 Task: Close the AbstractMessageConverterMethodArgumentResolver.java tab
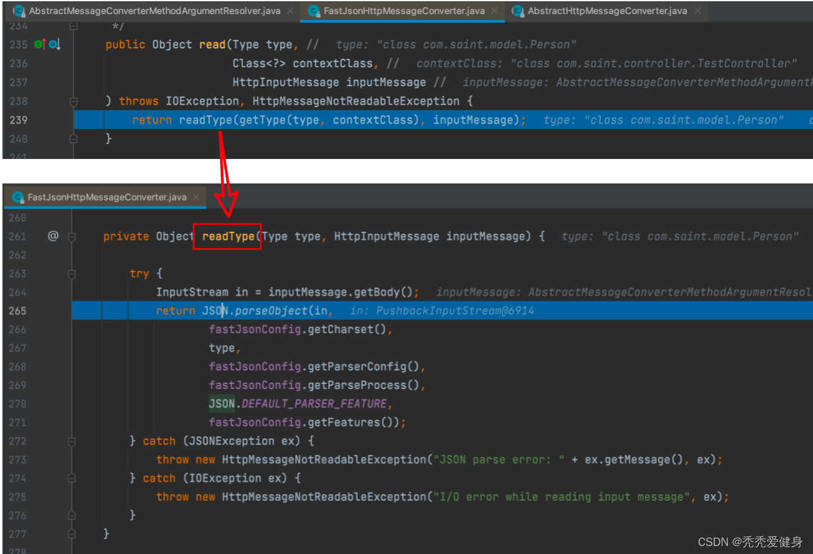[290, 11]
